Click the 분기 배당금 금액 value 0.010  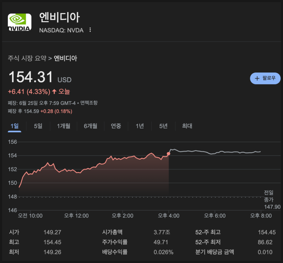tap(265, 252)
